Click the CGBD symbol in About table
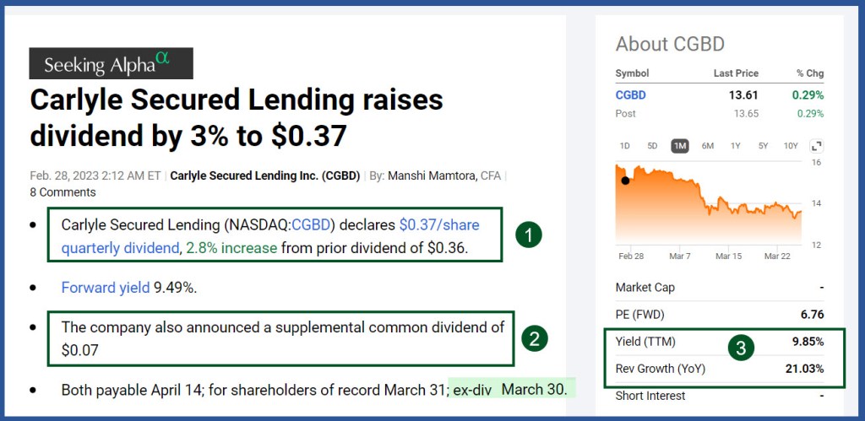 coord(630,95)
